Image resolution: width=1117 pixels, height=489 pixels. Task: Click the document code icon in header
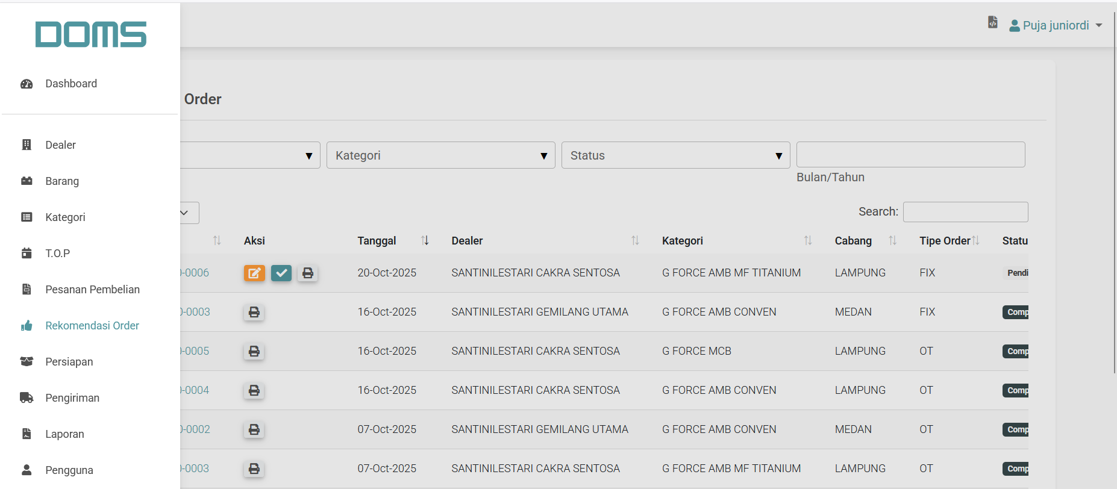(x=992, y=23)
